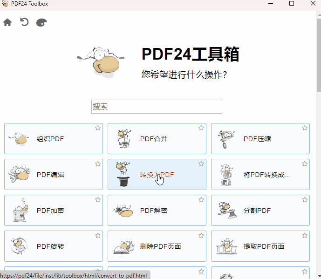Screen dimensions: 321x279
Task: Favorite PDF解密 with its star
Action: (201, 199)
